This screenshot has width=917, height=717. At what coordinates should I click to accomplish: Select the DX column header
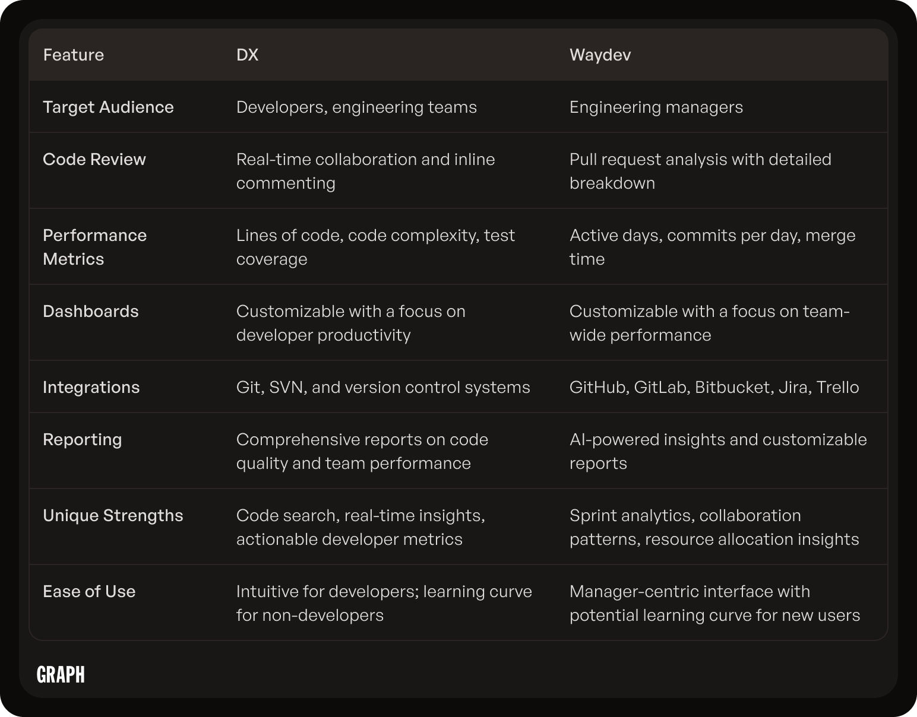point(247,55)
